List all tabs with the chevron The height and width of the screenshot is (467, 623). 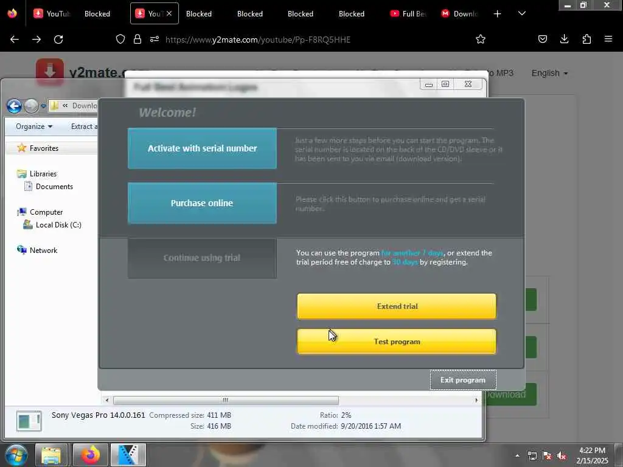click(x=522, y=13)
